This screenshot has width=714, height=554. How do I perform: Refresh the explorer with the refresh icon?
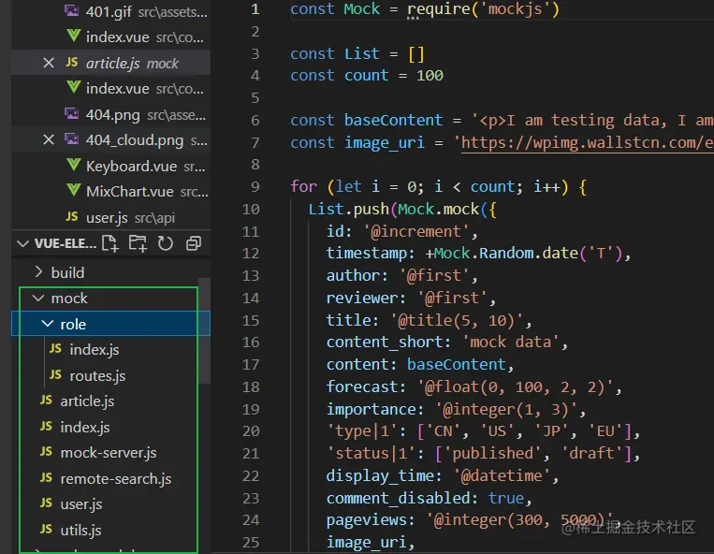[166, 243]
